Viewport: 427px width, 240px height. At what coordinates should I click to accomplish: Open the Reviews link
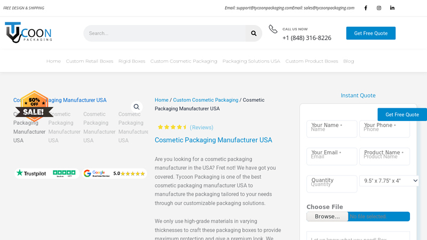click(x=201, y=127)
